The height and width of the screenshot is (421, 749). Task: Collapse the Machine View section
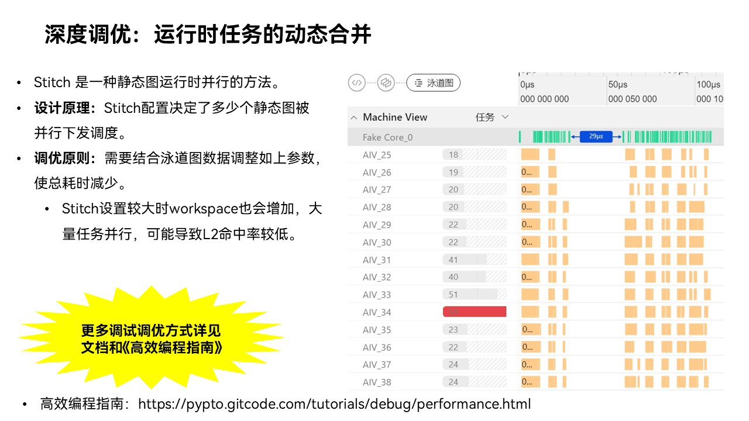tap(353, 118)
